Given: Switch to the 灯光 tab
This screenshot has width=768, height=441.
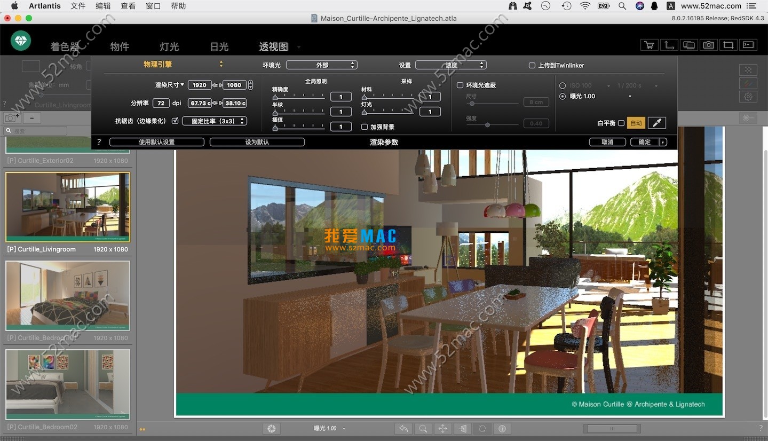Looking at the screenshot, I should (169, 47).
